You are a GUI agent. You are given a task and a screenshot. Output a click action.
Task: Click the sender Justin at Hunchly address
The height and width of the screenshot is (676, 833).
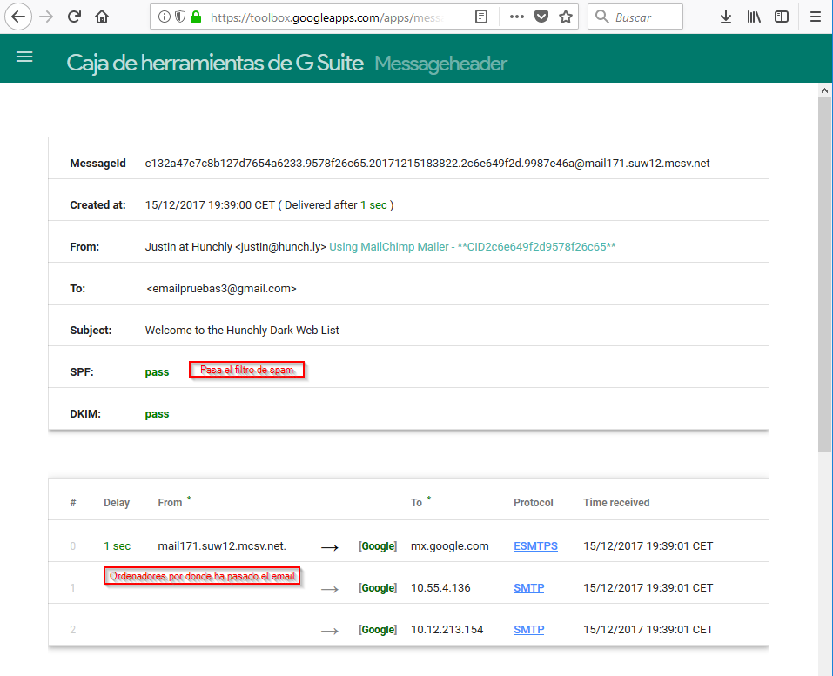click(x=235, y=247)
